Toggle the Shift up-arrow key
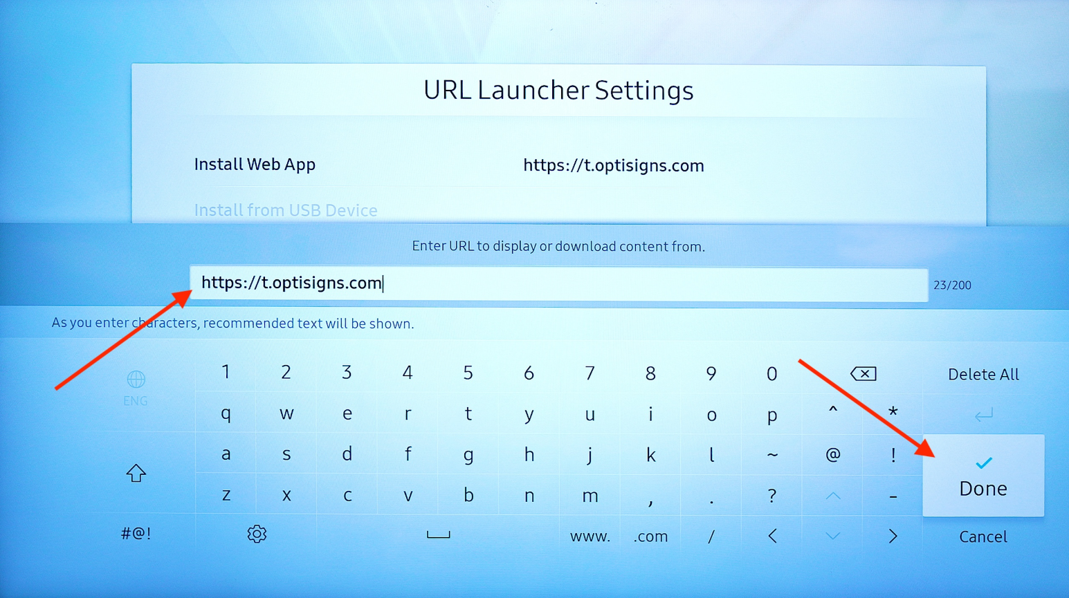The image size is (1069, 598). point(136,473)
